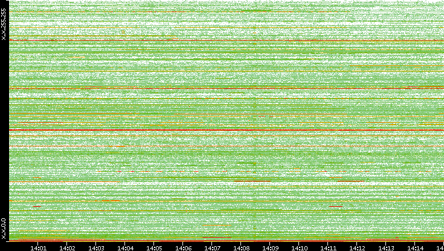Select the 14:14 time label

416,248
